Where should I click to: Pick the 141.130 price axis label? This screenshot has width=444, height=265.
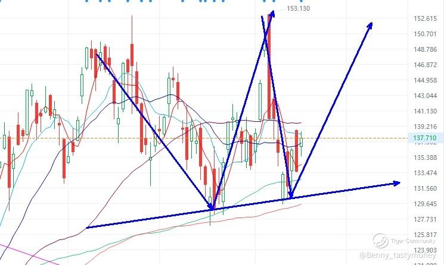425,111
